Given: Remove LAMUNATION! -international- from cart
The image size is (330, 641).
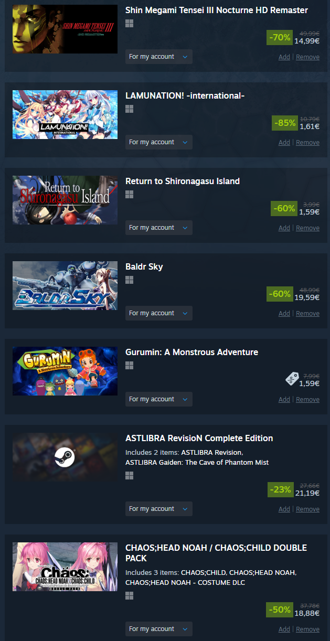Looking at the screenshot, I should (307, 143).
